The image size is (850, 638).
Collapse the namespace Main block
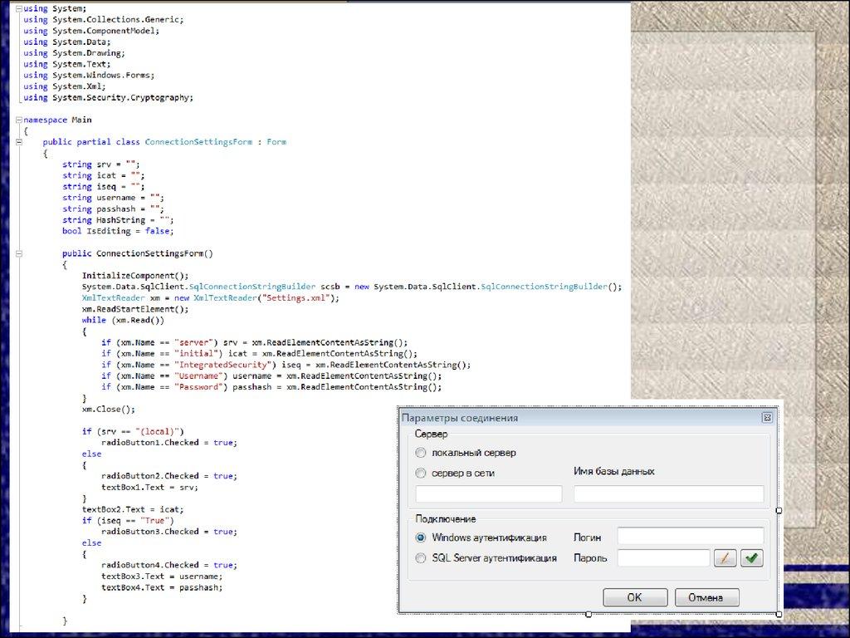[x=19, y=120]
